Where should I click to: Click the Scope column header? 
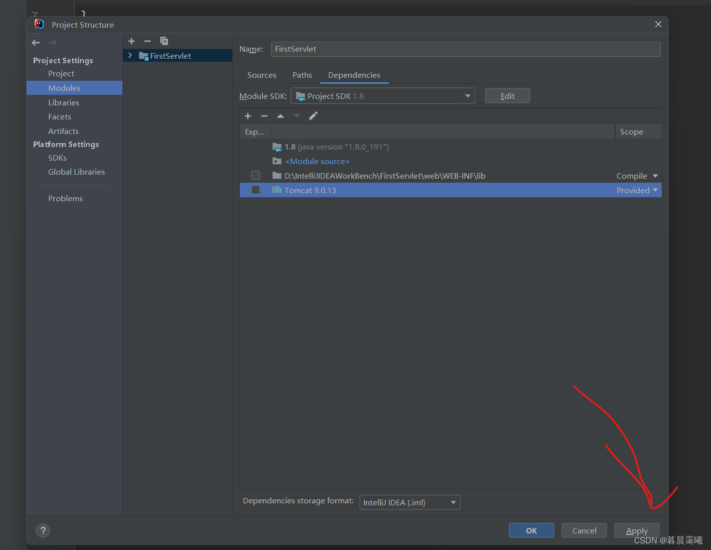tap(638, 132)
